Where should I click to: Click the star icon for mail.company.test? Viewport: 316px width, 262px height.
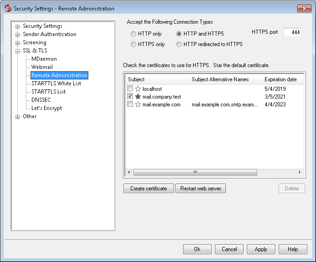(138, 97)
